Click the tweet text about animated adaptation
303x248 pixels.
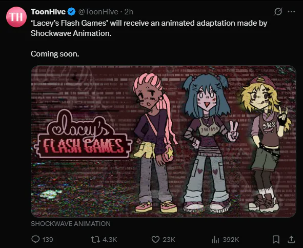149,28
